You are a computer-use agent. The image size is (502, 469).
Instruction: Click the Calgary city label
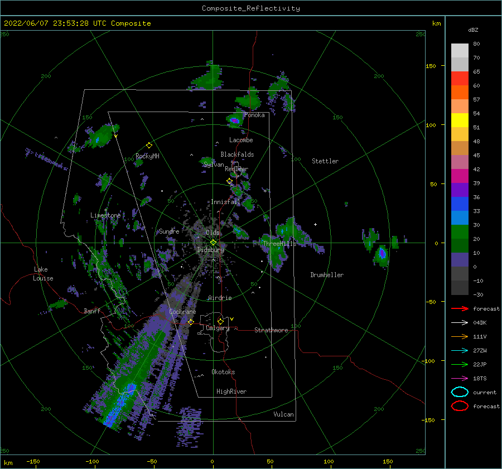pos(218,328)
